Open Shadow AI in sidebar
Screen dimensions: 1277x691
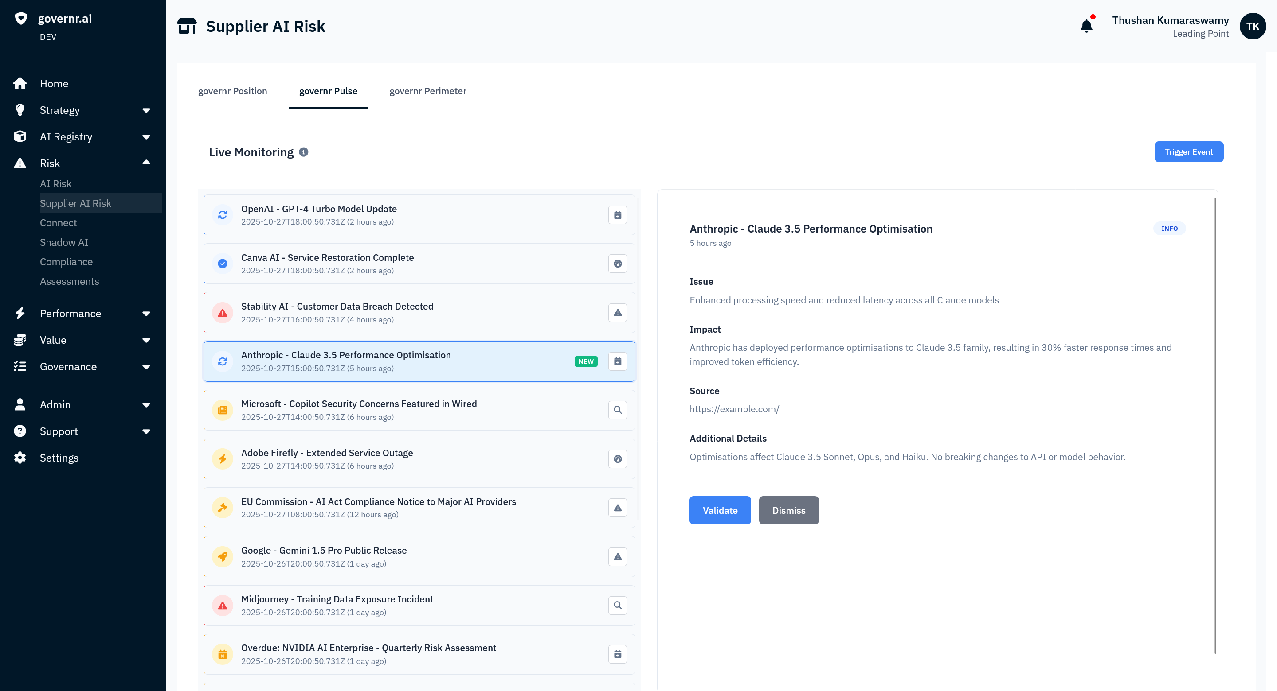tap(64, 242)
